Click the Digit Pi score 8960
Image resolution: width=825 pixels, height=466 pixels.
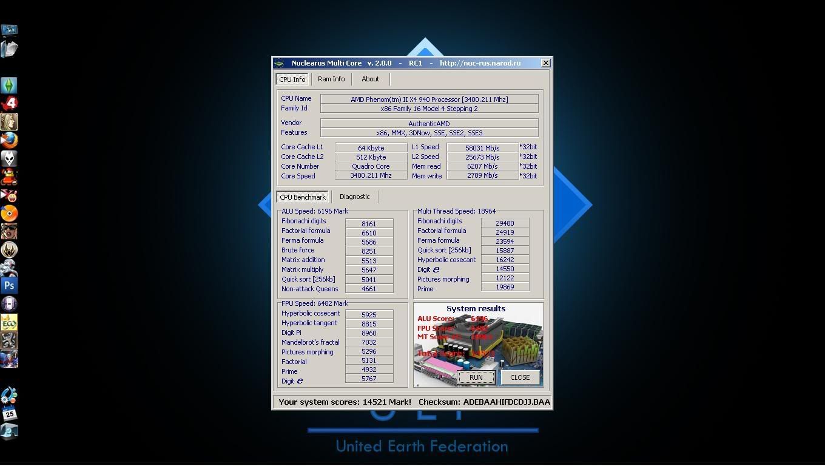(x=369, y=333)
